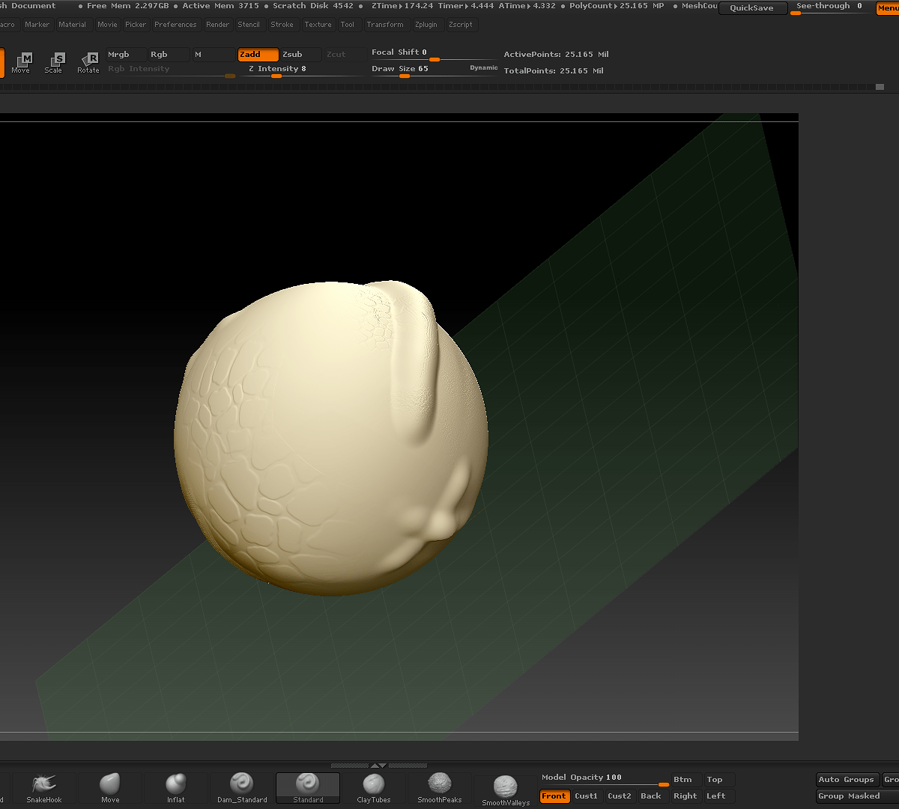Adjust the Focal Shift slider
This screenshot has width=899, height=809.
434,54
